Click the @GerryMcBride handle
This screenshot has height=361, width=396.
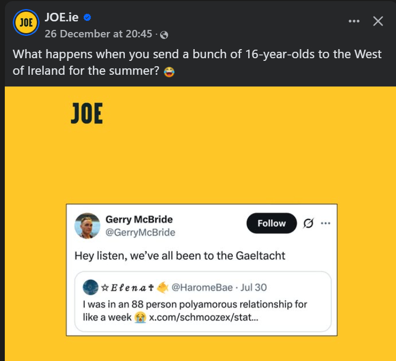click(140, 232)
